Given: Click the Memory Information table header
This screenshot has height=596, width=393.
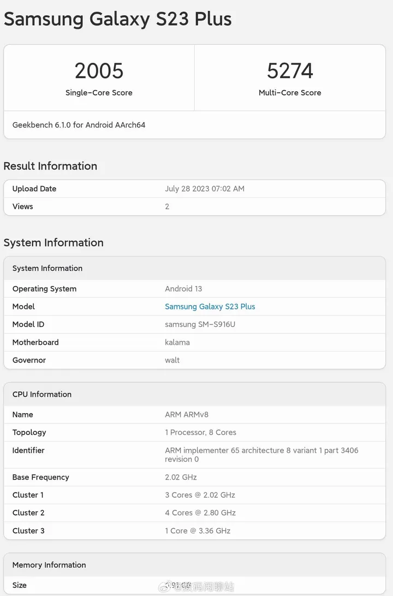Looking at the screenshot, I should 49,565.
